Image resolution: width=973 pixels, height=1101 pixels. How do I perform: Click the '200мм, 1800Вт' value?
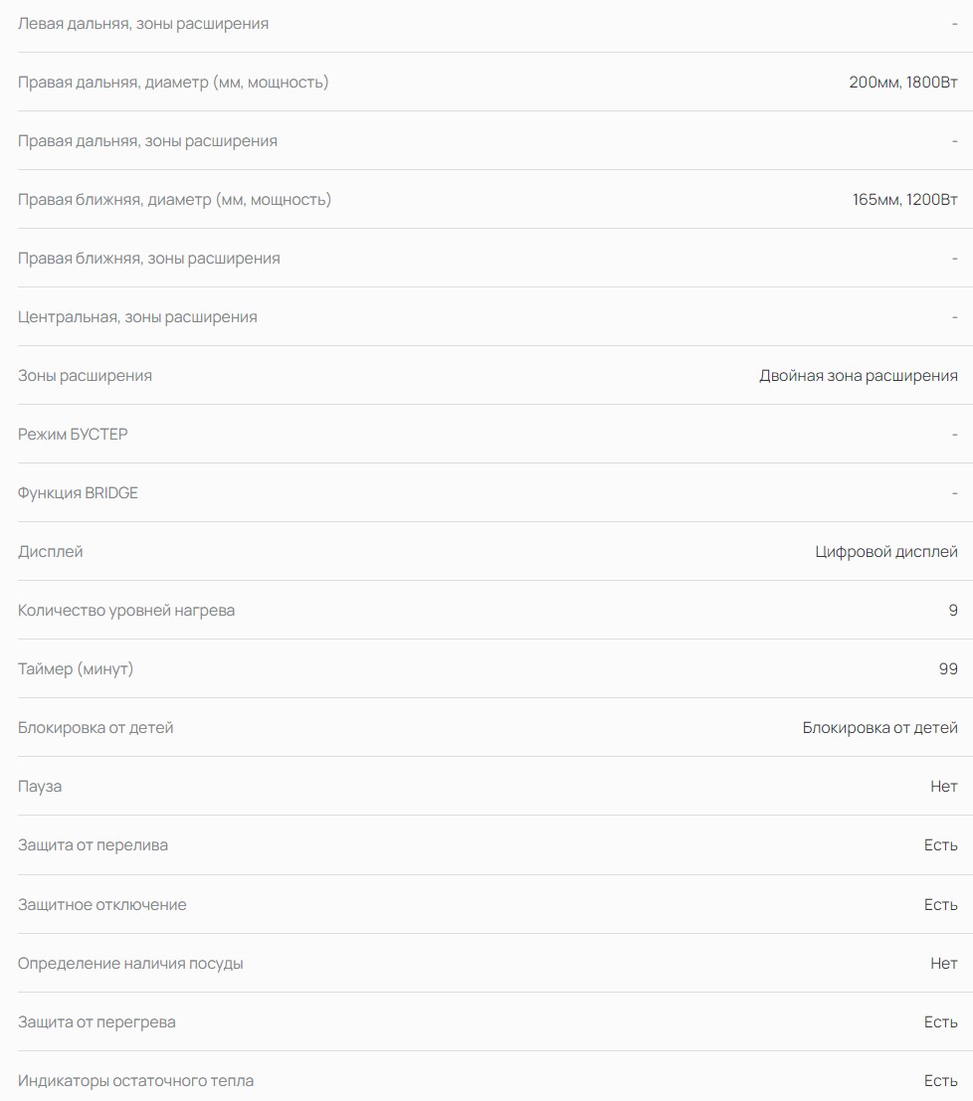(x=902, y=82)
